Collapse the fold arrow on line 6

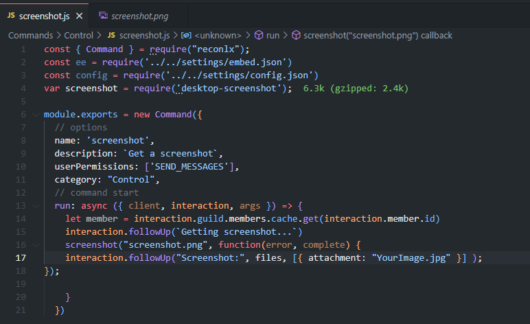[x=36, y=115]
